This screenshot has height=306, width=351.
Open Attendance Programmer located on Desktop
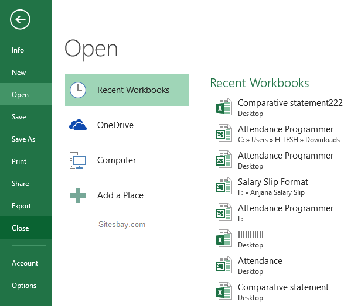click(285, 156)
